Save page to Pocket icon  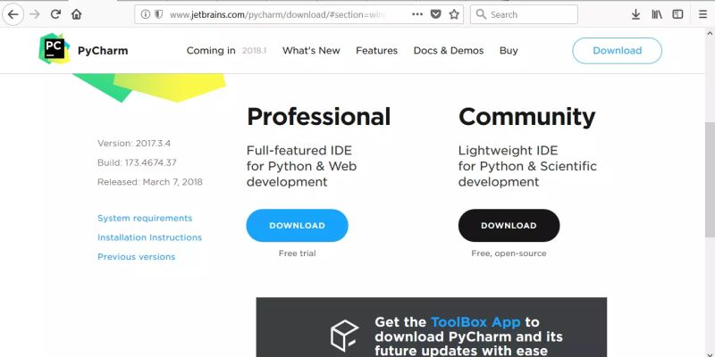tap(436, 14)
